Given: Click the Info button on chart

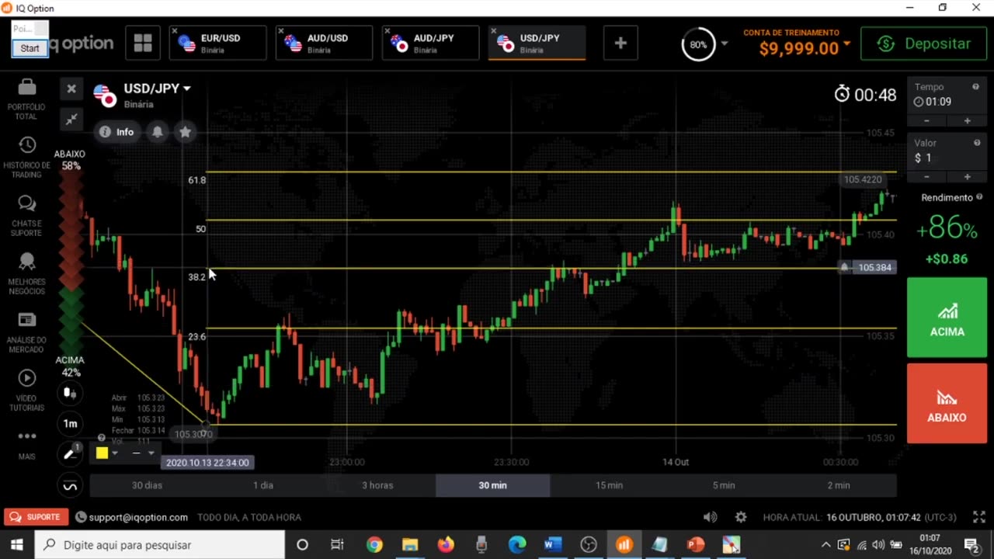Looking at the screenshot, I should 116,132.
